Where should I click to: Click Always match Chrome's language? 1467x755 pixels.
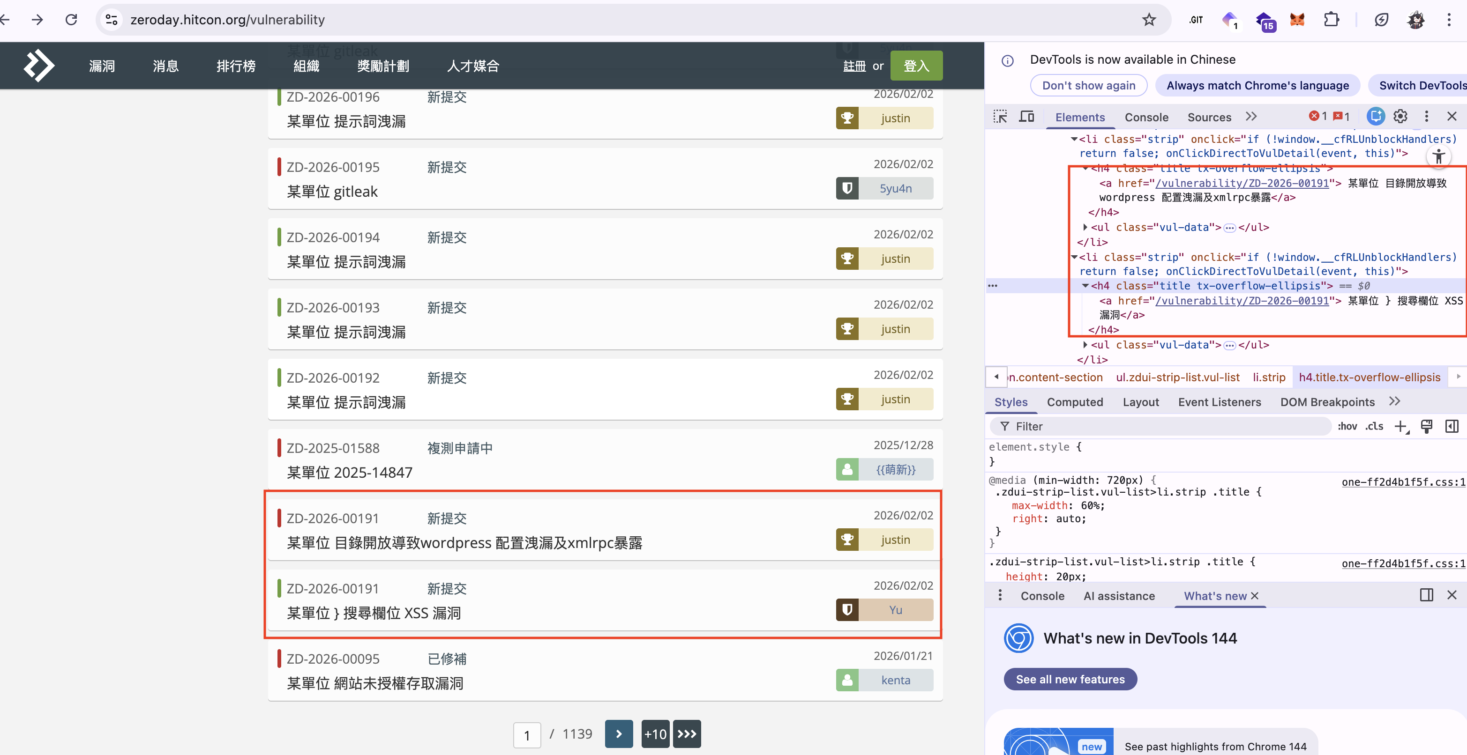(1257, 85)
